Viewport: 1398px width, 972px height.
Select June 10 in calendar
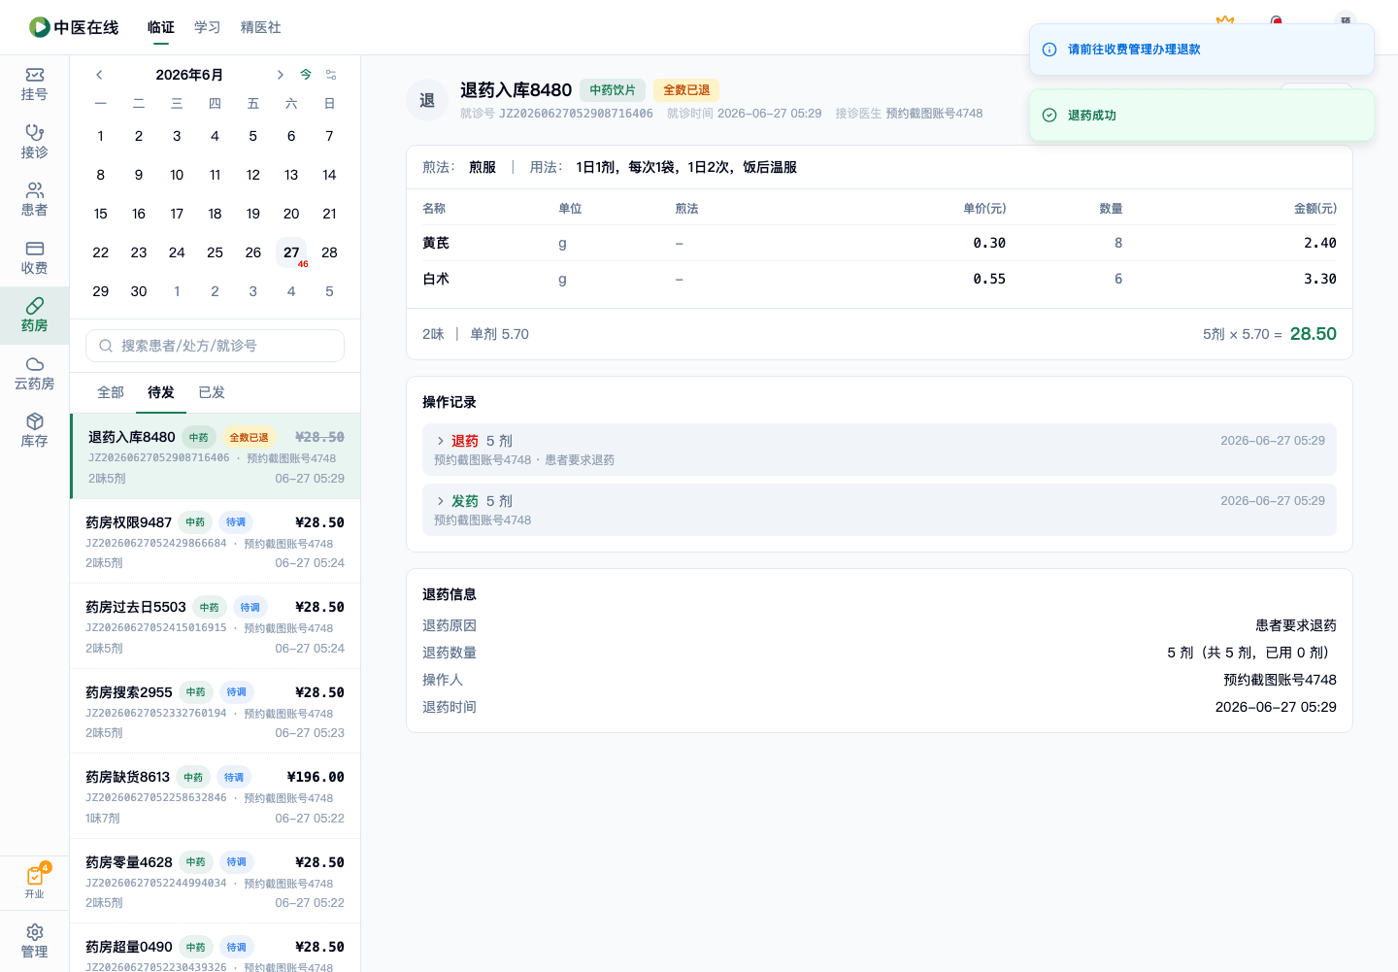pyautogui.click(x=177, y=175)
